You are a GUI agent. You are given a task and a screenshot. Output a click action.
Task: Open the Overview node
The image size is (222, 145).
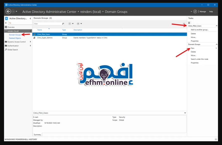(11, 27)
